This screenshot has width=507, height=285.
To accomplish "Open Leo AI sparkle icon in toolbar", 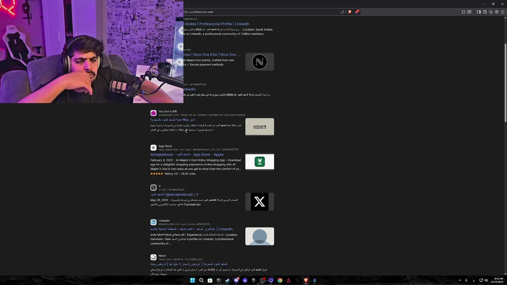I will (490, 12).
